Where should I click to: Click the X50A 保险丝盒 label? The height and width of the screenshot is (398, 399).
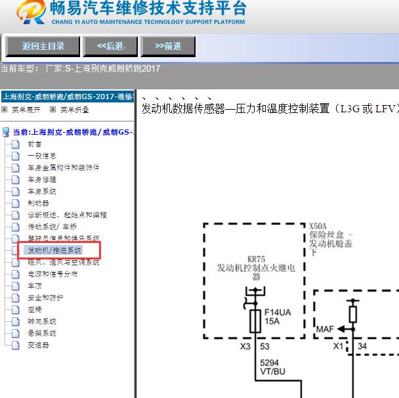point(331,239)
